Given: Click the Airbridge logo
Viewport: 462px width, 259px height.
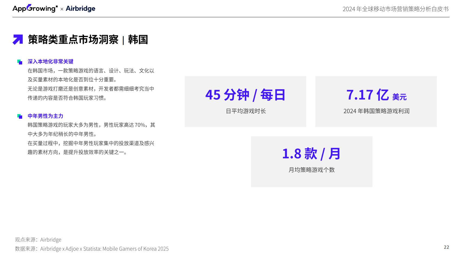Looking at the screenshot, I should tap(80, 8).
